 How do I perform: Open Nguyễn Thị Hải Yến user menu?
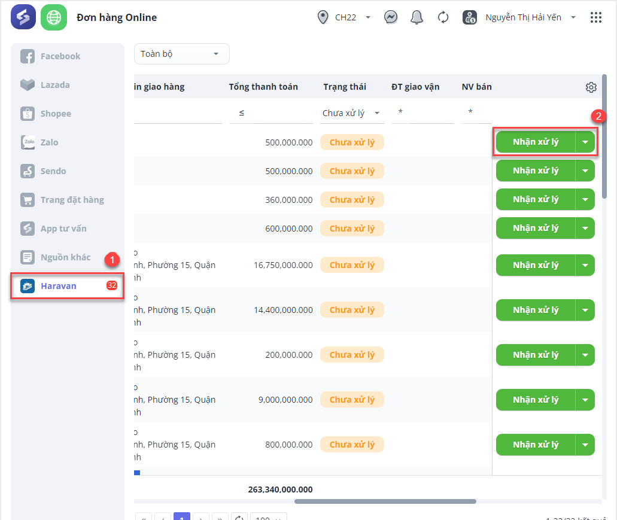(530, 17)
